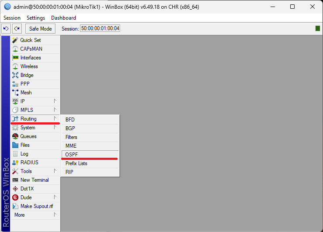
Task: Click the New Terminal icon
Action: coord(15,180)
